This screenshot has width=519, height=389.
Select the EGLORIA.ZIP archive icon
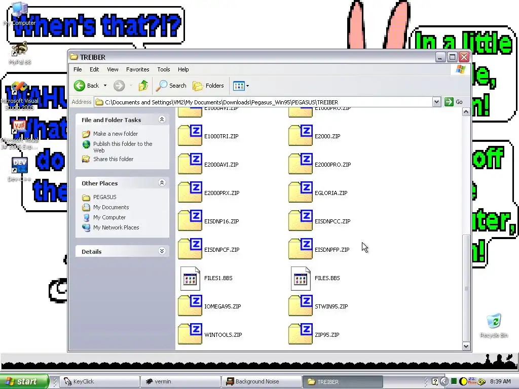(301, 192)
